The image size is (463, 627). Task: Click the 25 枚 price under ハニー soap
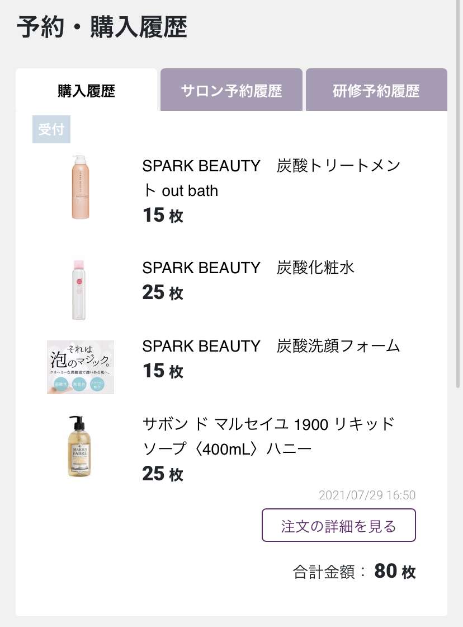(163, 474)
